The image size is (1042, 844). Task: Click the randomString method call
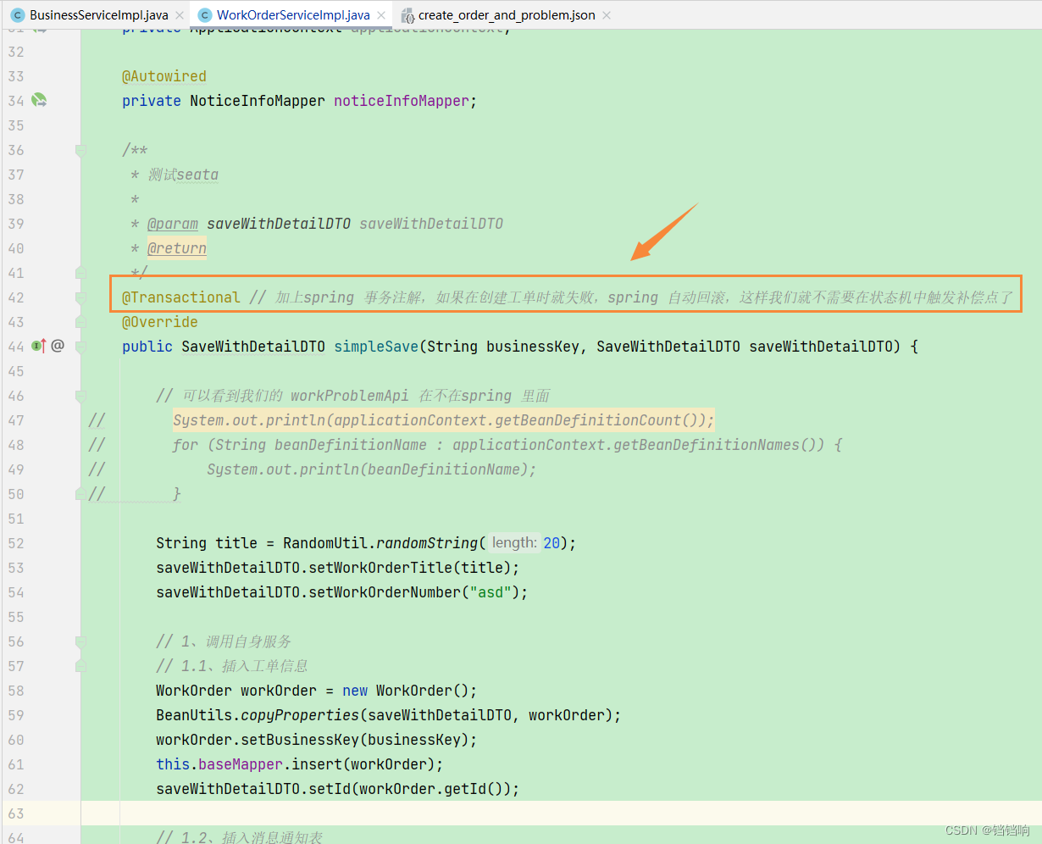427,543
